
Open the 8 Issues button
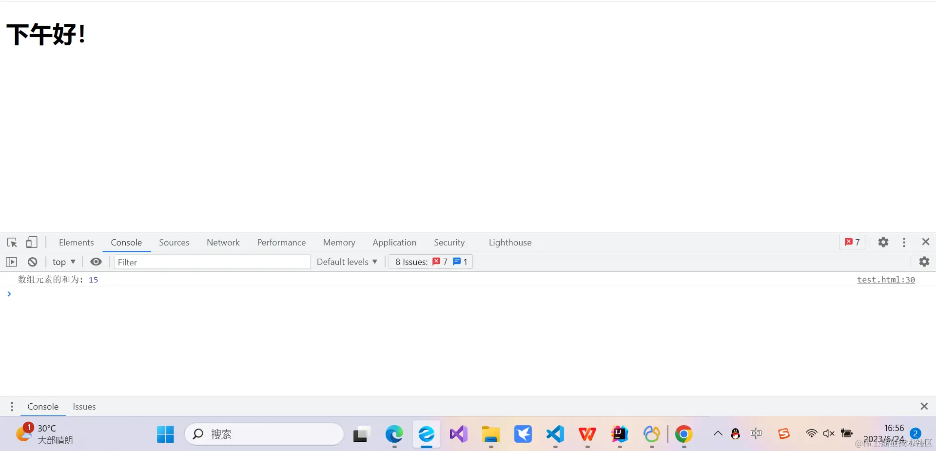[x=431, y=262]
